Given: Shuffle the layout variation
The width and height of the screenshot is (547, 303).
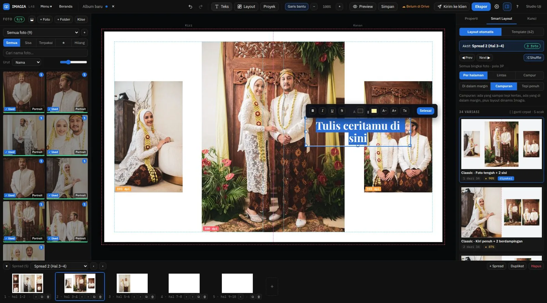Looking at the screenshot, I should [x=534, y=58].
